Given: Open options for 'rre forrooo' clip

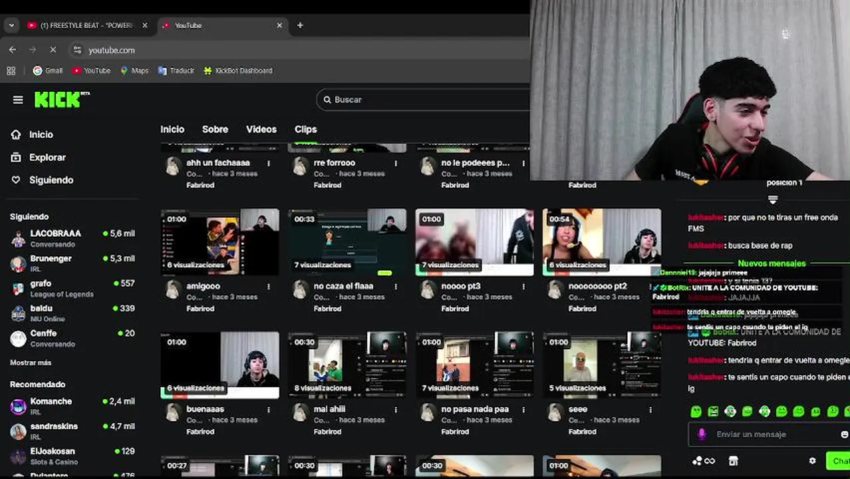Looking at the screenshot, I should coord(396,163).
